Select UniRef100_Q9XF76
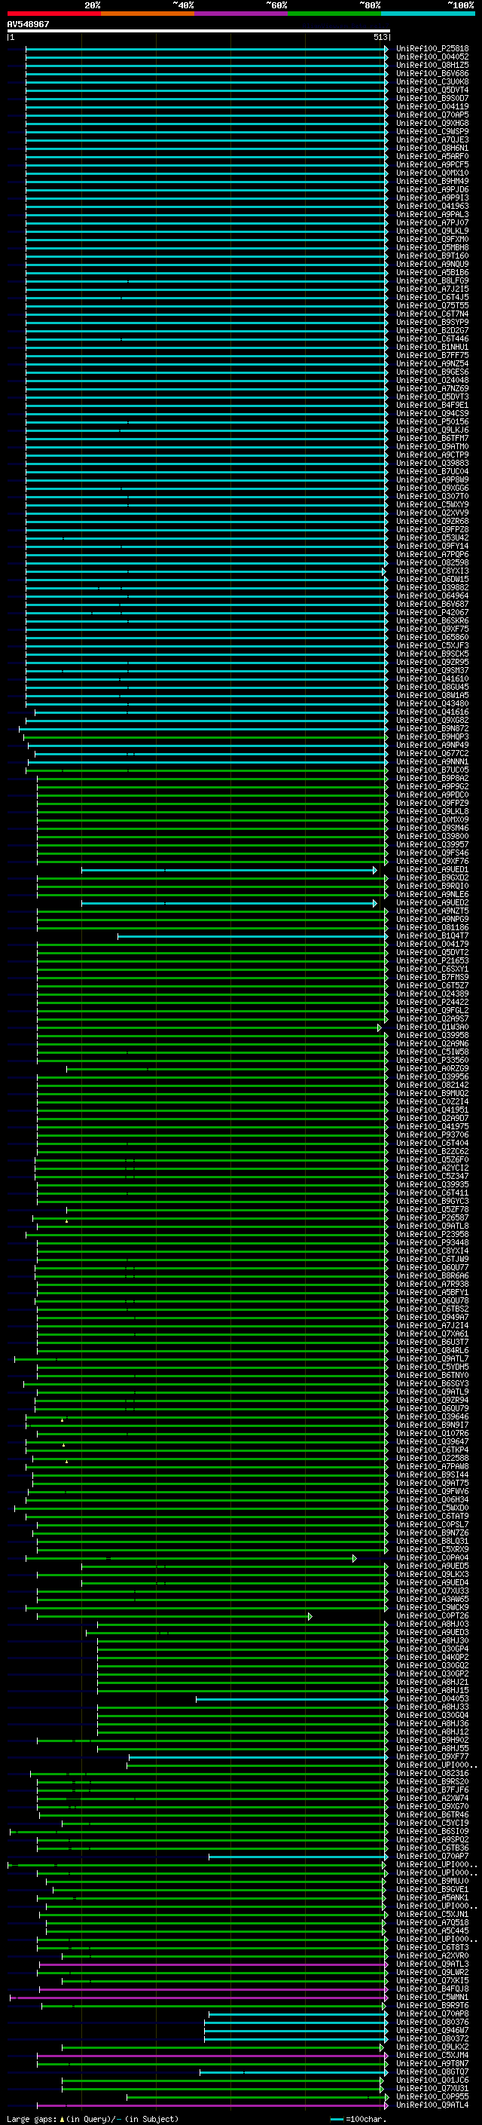Image resolution: width=482 pixels, height=2125 pixels. pyautogui.click(x=432, y=861)
